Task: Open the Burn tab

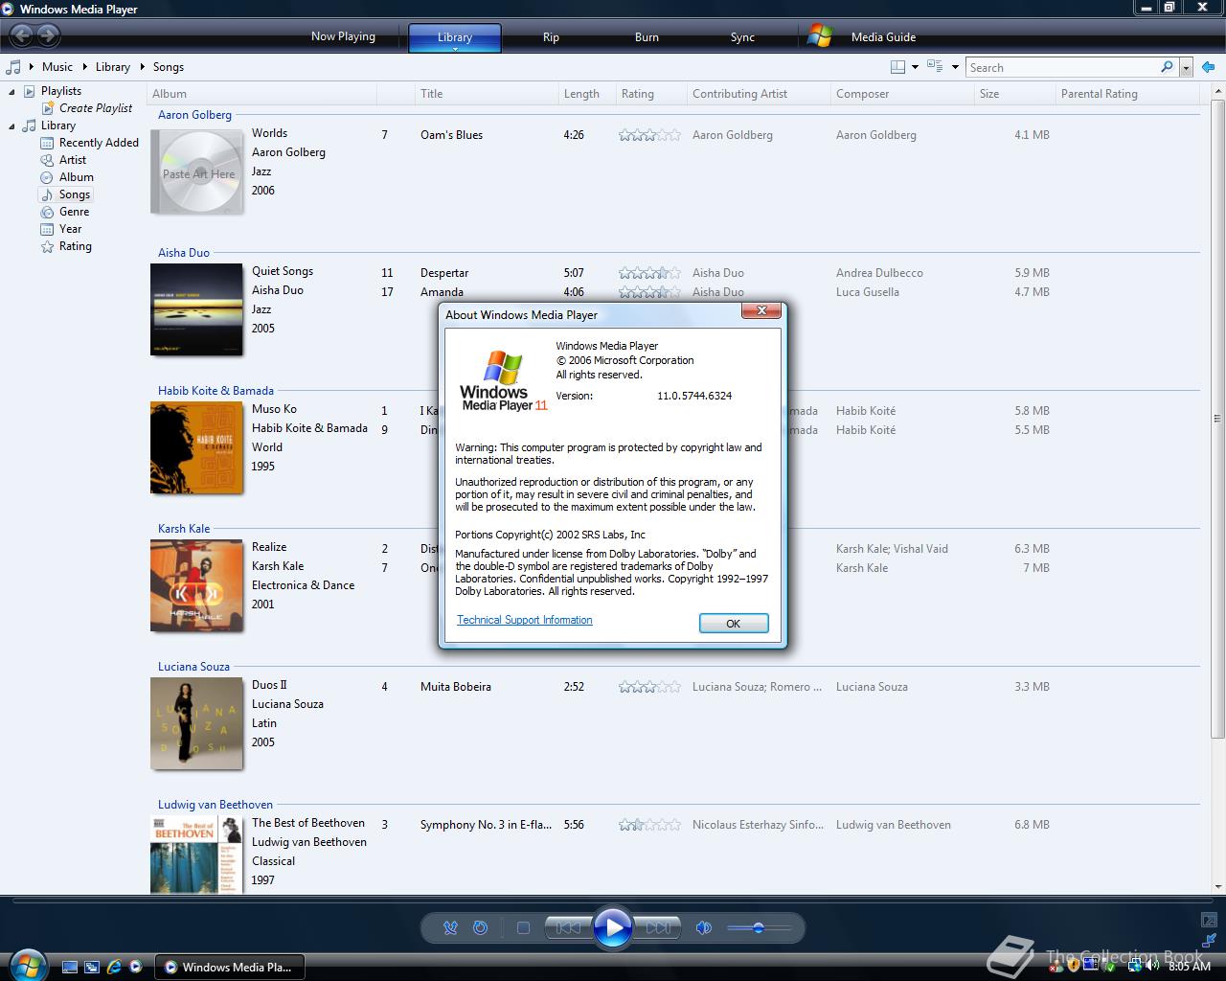Action: point(647,37)
